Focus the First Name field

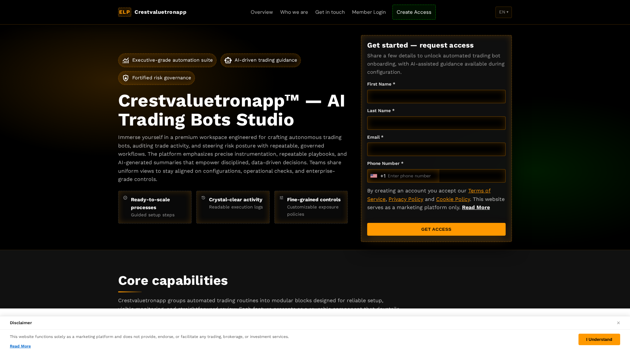click(x=436, y=97)
